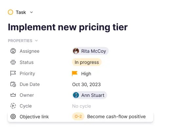Viewport: 169px width, 130px height.
Task: Click the orange High priority flag
Action: (75, 73)
